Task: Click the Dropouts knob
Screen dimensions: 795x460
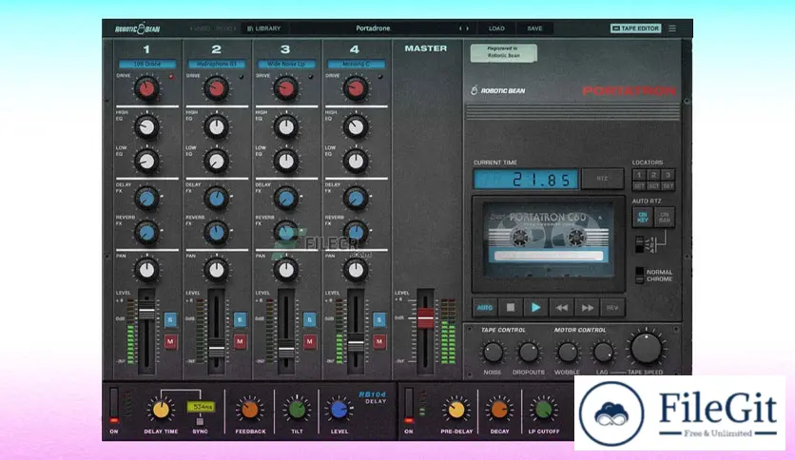Action: [x=529, y=352]
